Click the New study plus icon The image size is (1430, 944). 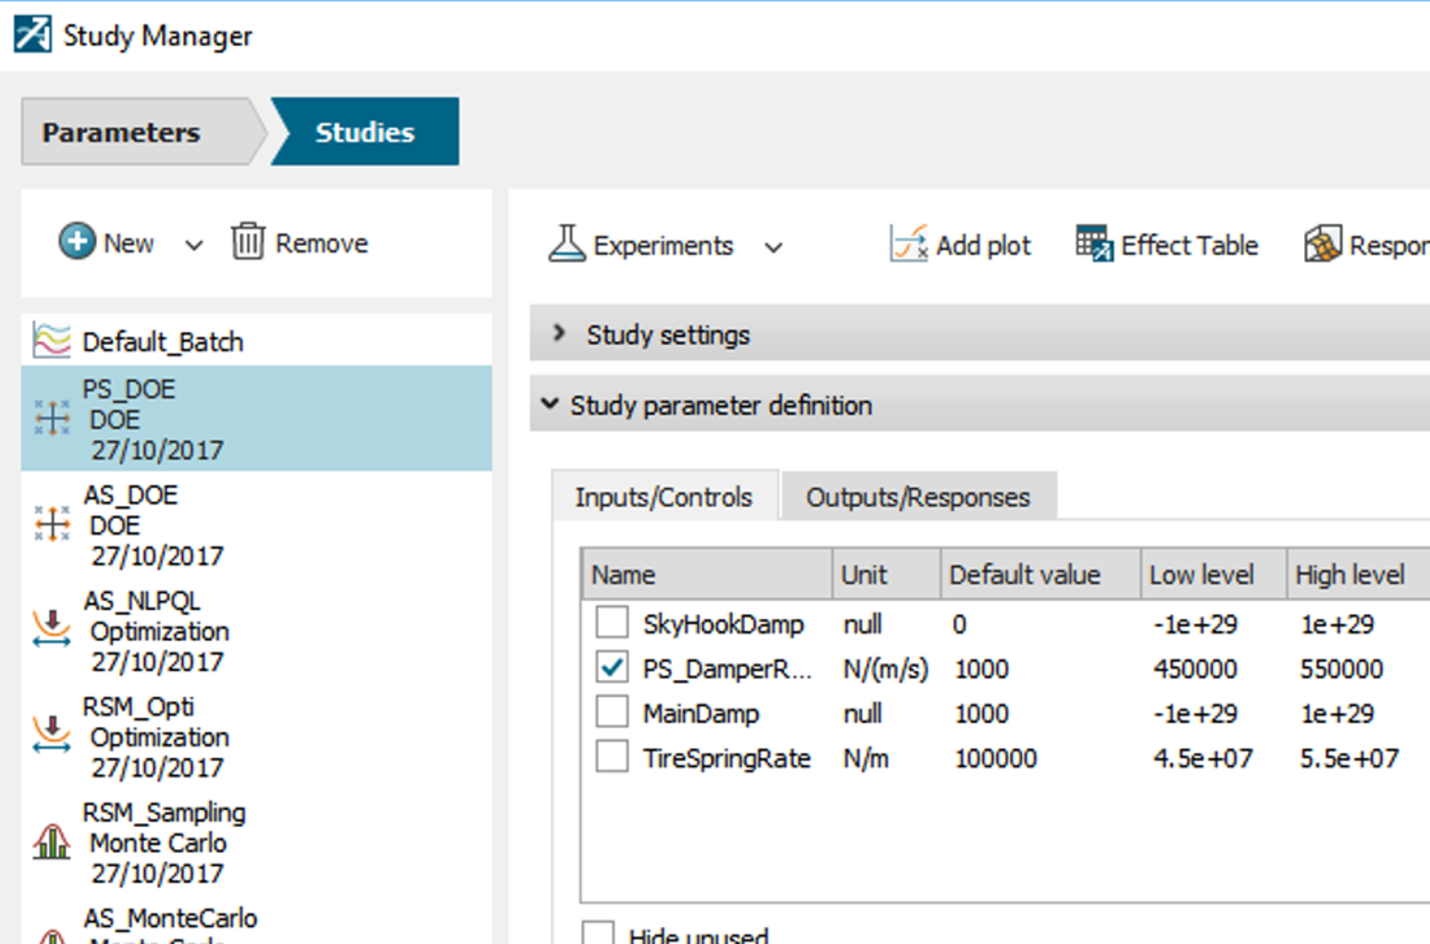coord(77,241)
